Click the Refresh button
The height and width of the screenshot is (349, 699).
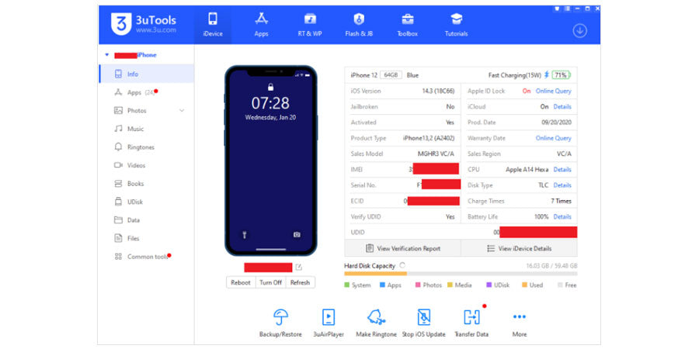click(x=300, y=282)
